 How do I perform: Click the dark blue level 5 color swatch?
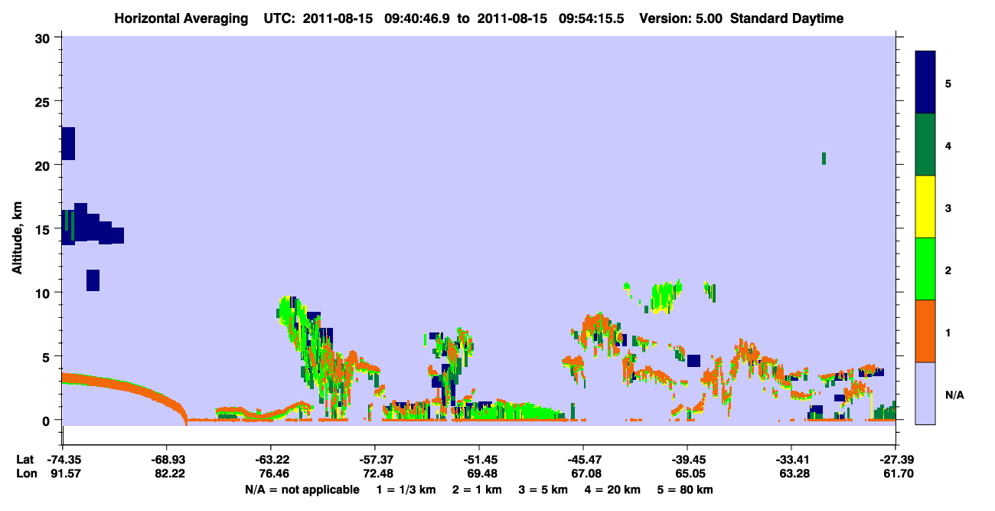pyautogui.click(x=925, y=83)
